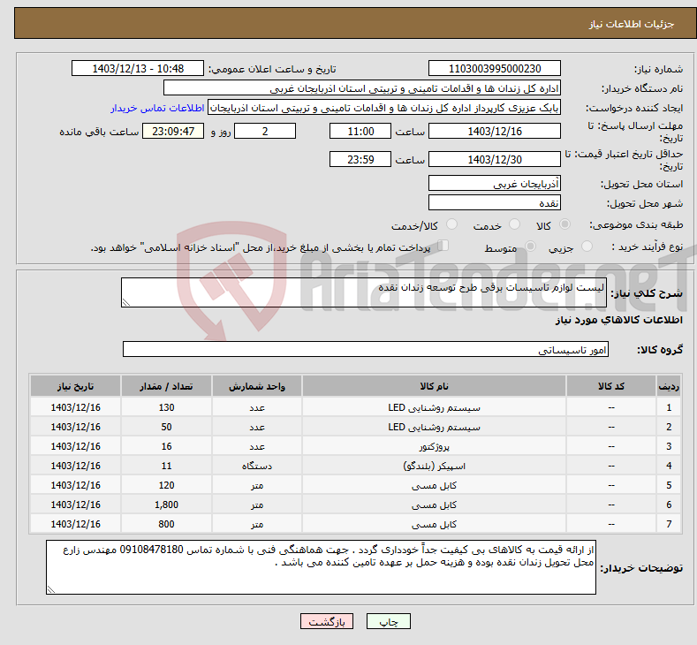This screenshot has width=697, height=645.
Task: Click the quantity cell 50
Action: (166, 427)
